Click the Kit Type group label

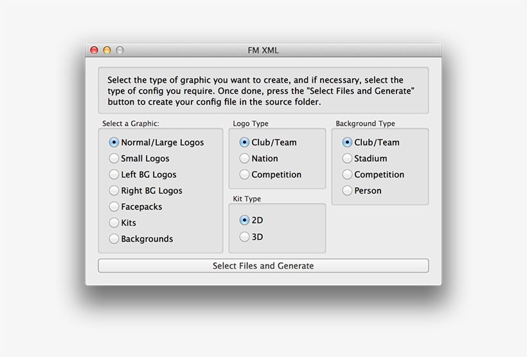pos(247,199)
